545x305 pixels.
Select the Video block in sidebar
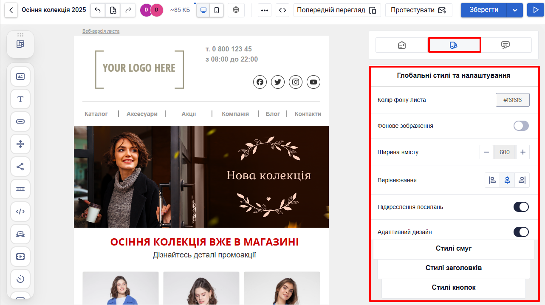[x=20, y=257]
